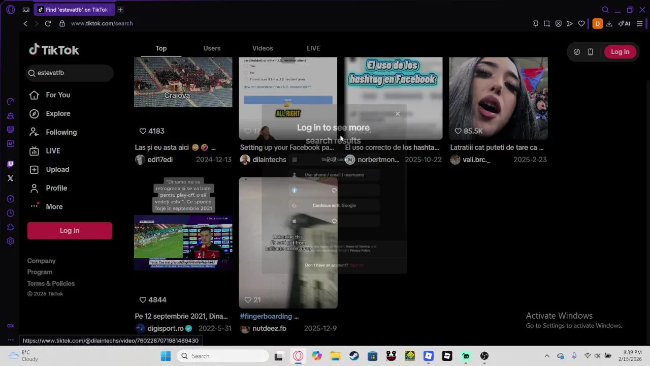Switch to the Videos search tab
The height and width of the screenshot is (366, 650).
coord(263,48)
